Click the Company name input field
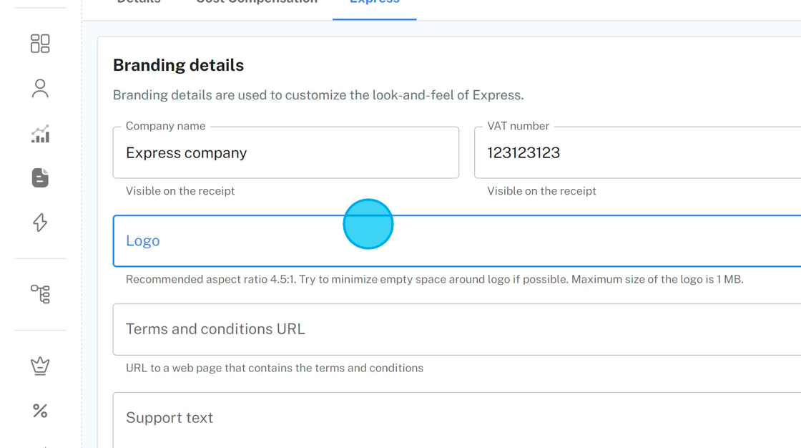 [x=285, y=153]
